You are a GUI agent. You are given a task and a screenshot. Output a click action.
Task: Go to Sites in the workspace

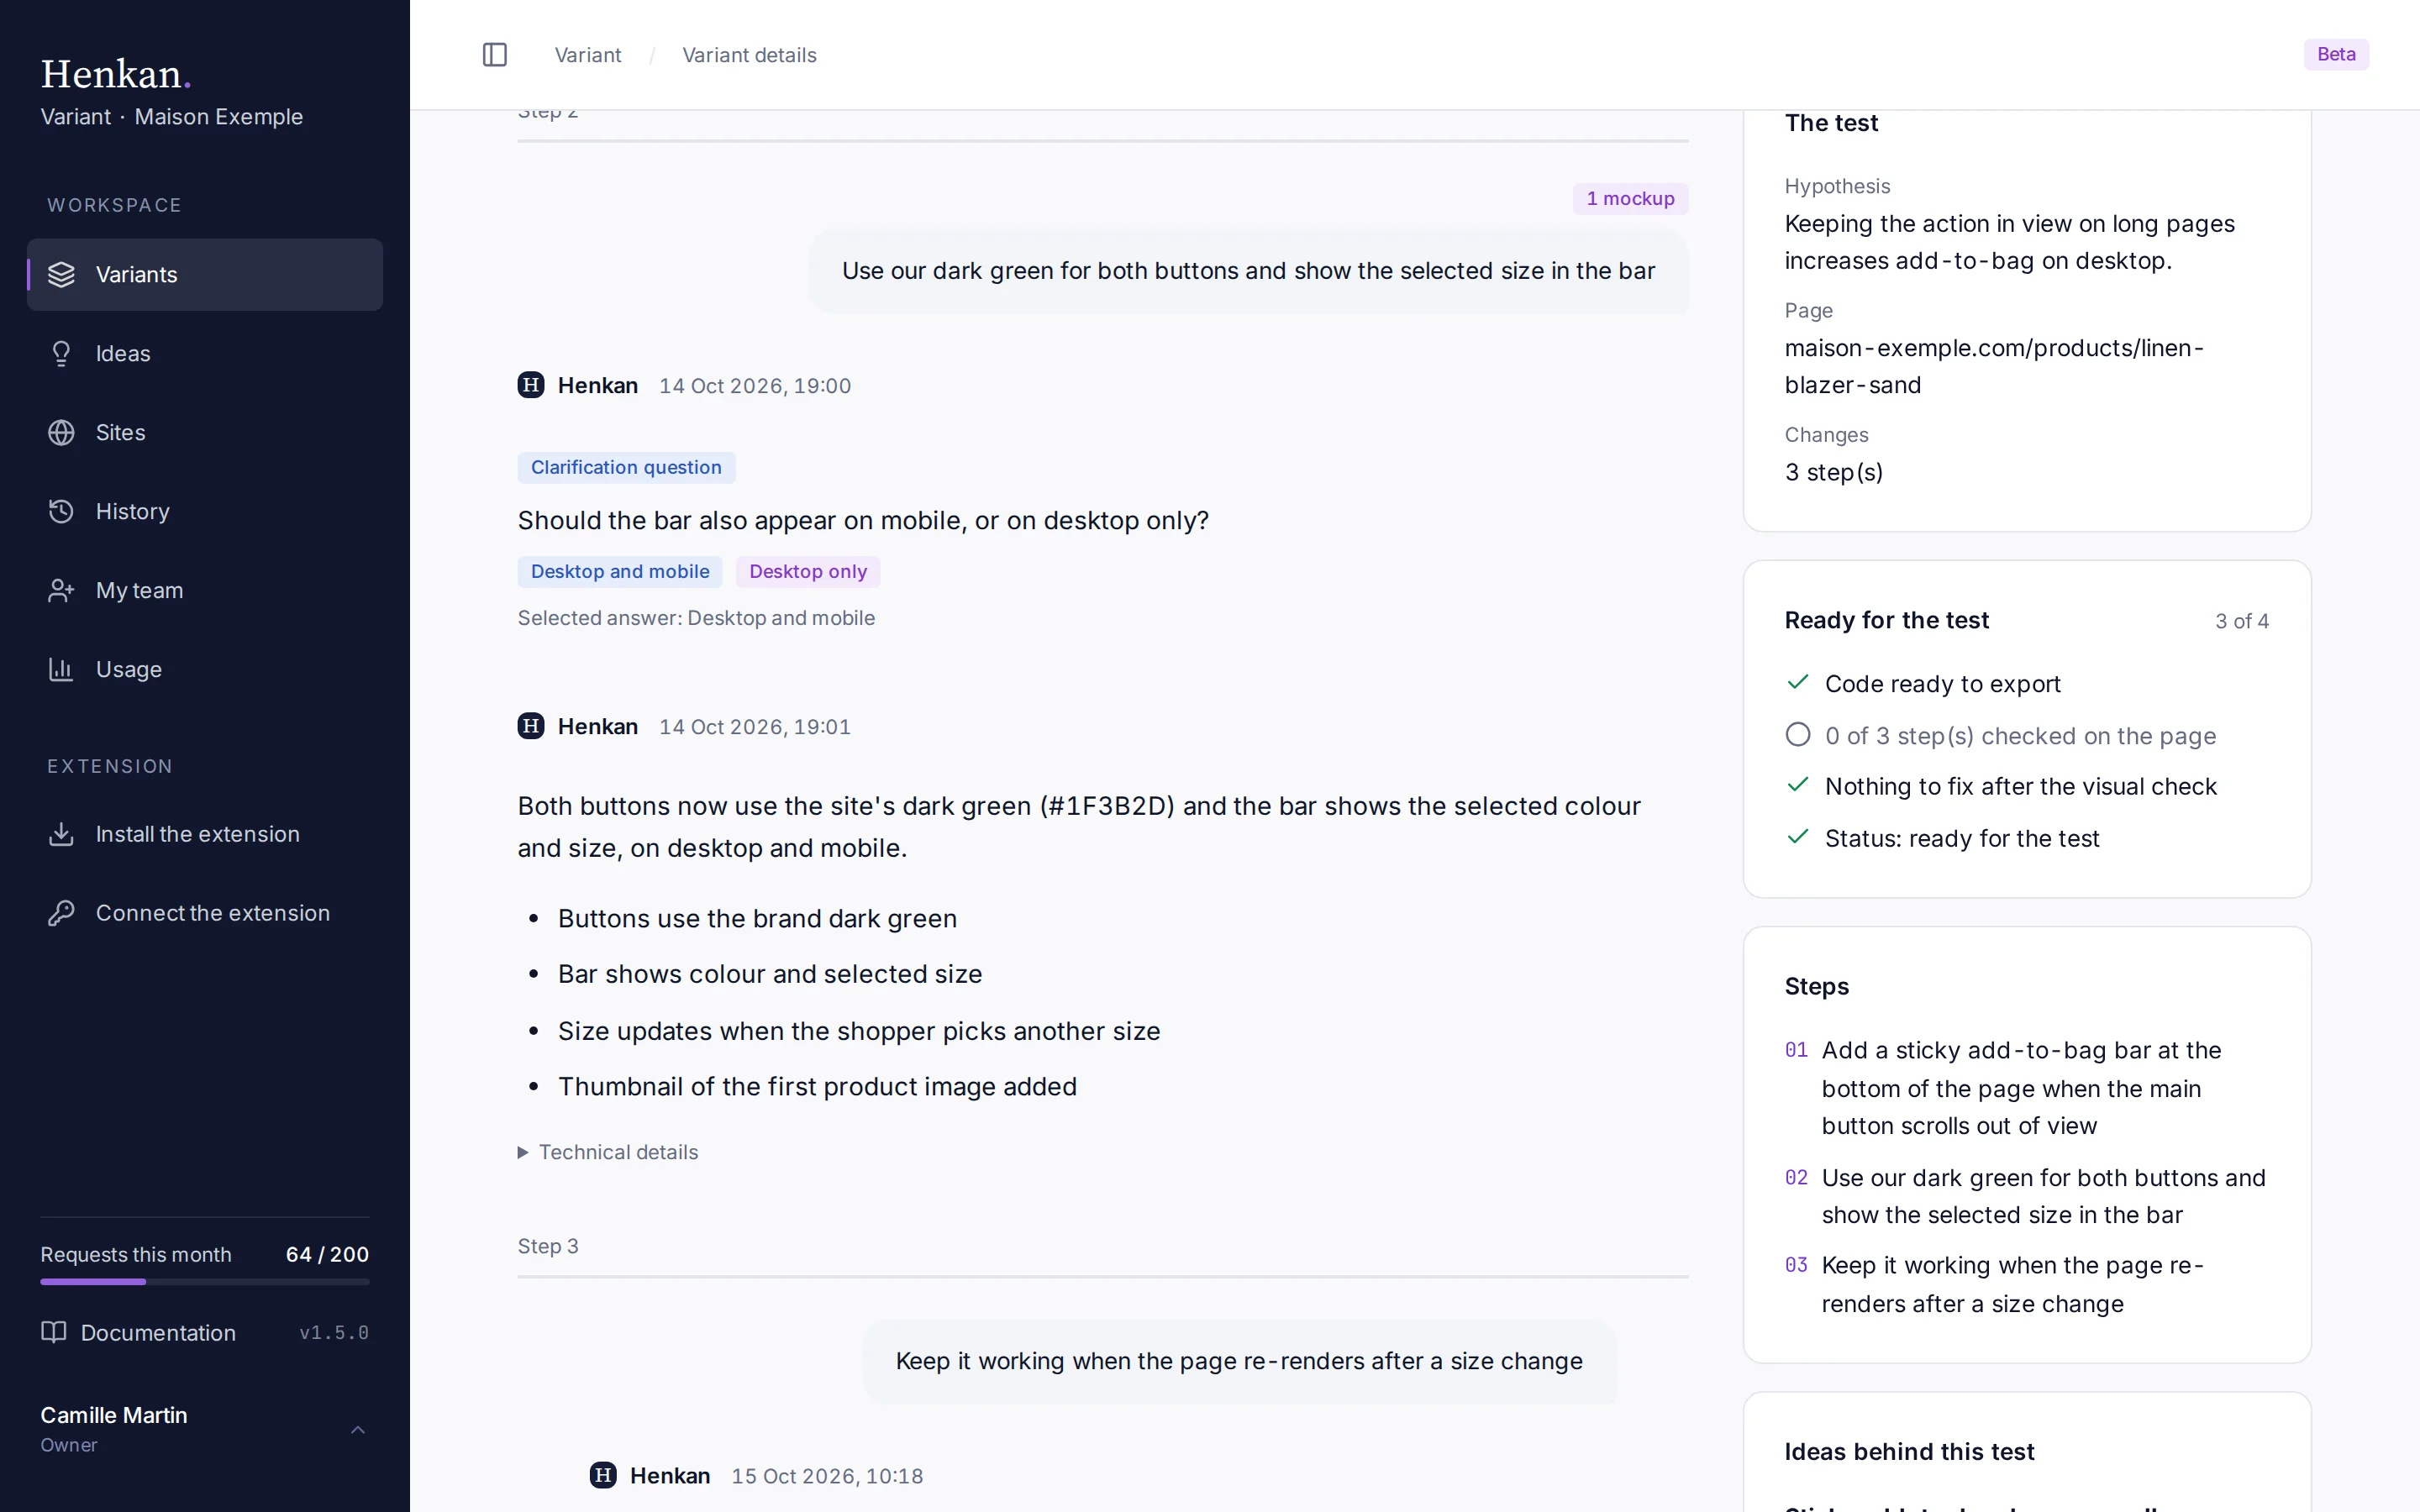click(x=205, y=432)
